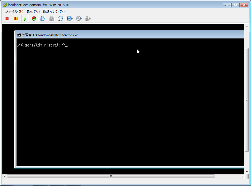
Task: Take a snapshot of the virtual machine
Action: (43, 19)
